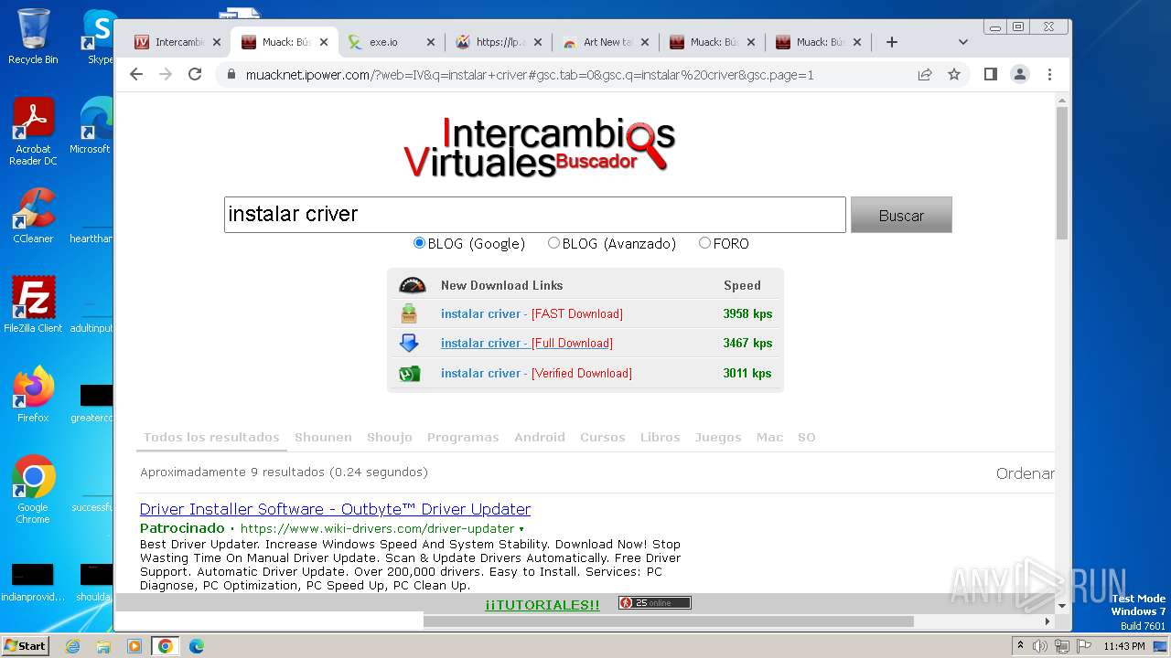The width and height of the screenshot is (1171, 658).
Task: Open instalar criver Verified Download link
Action: 536,373
